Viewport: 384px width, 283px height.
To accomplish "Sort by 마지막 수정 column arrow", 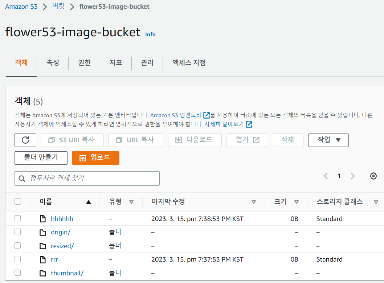I will [x=254, y=202].
